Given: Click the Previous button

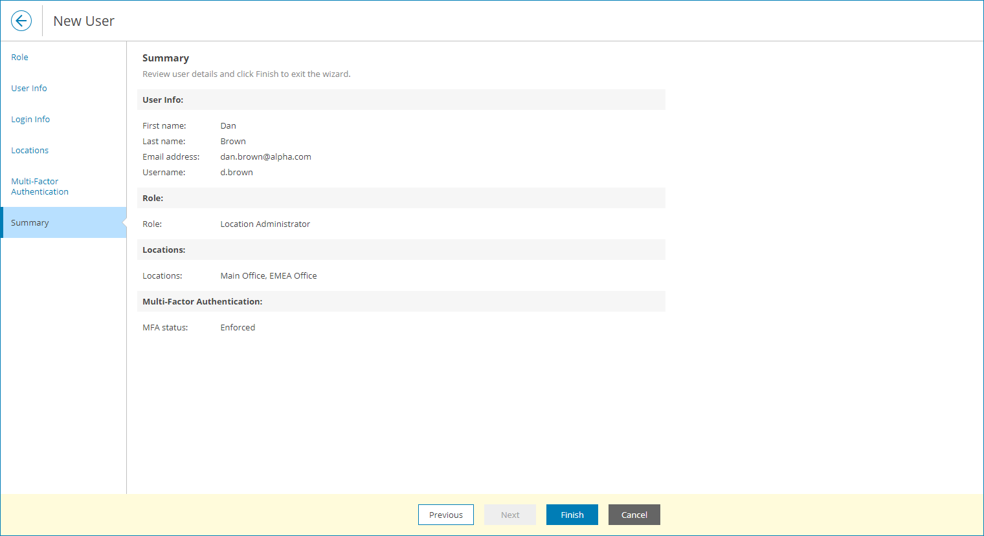Looking at the screenshot, I should pyautogui.click(x=446, y=515).
